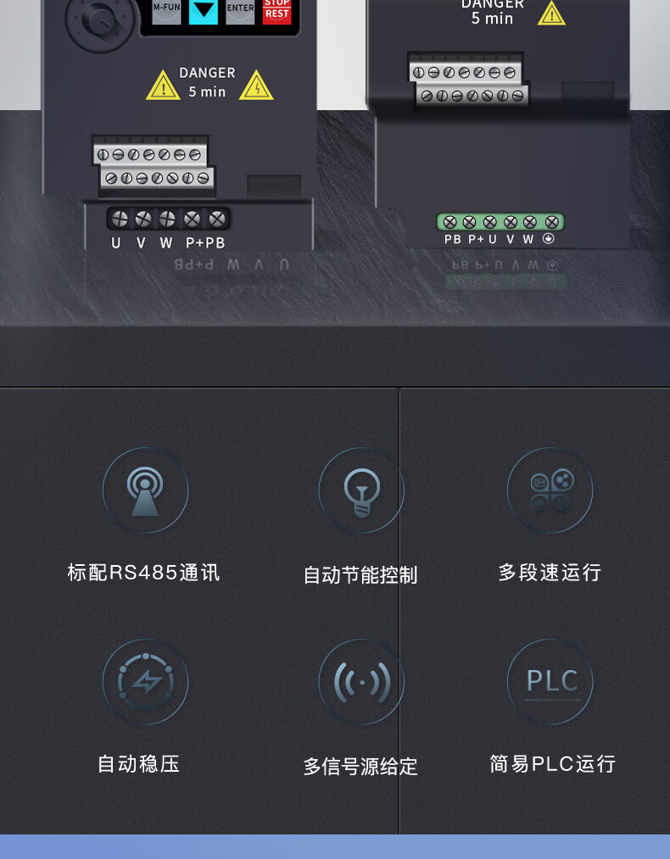Click the right yellow lightning warning triangle

point(256,86)
